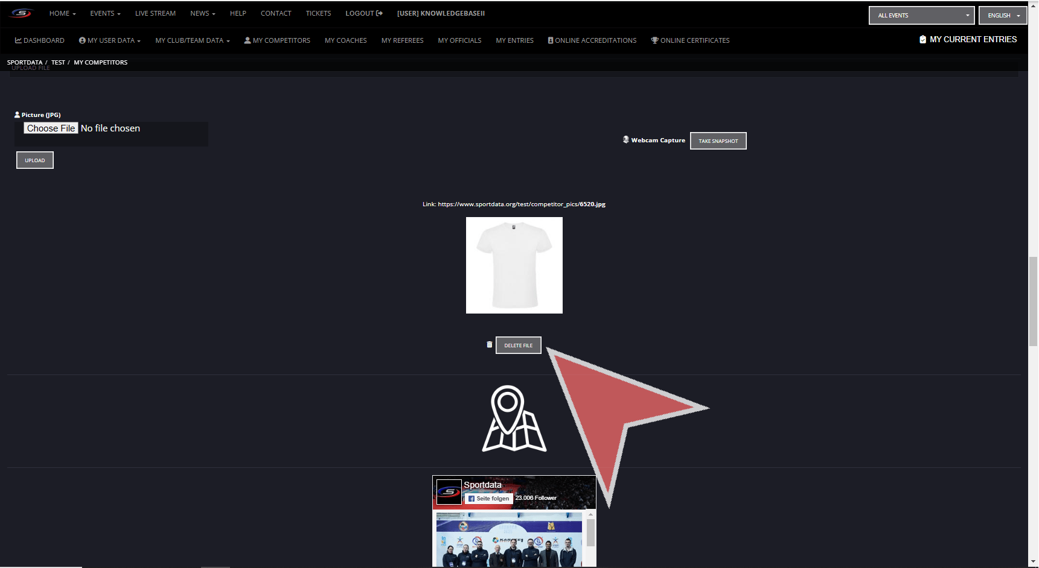Screen dimensions: 1039x568
Task: Click the webcam capture icon
Action: pos(626,140)
